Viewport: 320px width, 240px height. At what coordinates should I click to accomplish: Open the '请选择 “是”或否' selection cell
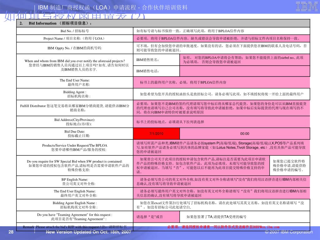coord(156,217)
